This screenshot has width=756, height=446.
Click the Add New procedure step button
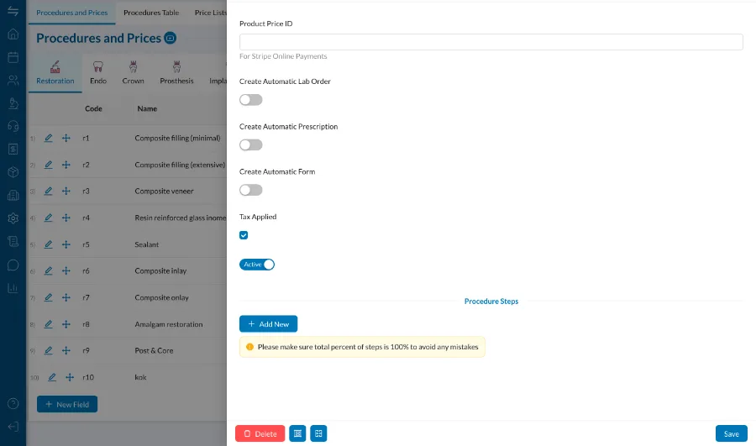[268, 324]
